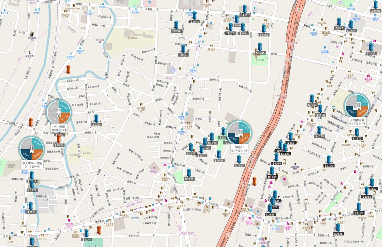Open the $11.4 building marker

(x=31, y=206)
